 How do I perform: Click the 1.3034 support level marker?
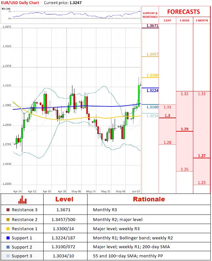[152, 116]
